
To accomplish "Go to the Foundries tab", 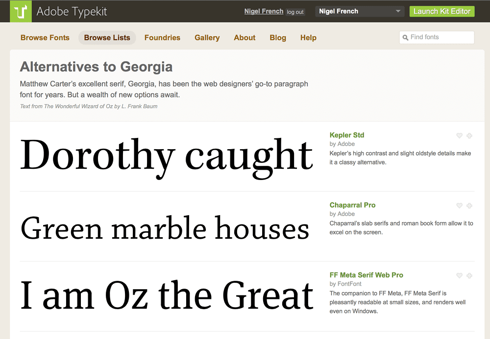I will click(x=162, y=38).
